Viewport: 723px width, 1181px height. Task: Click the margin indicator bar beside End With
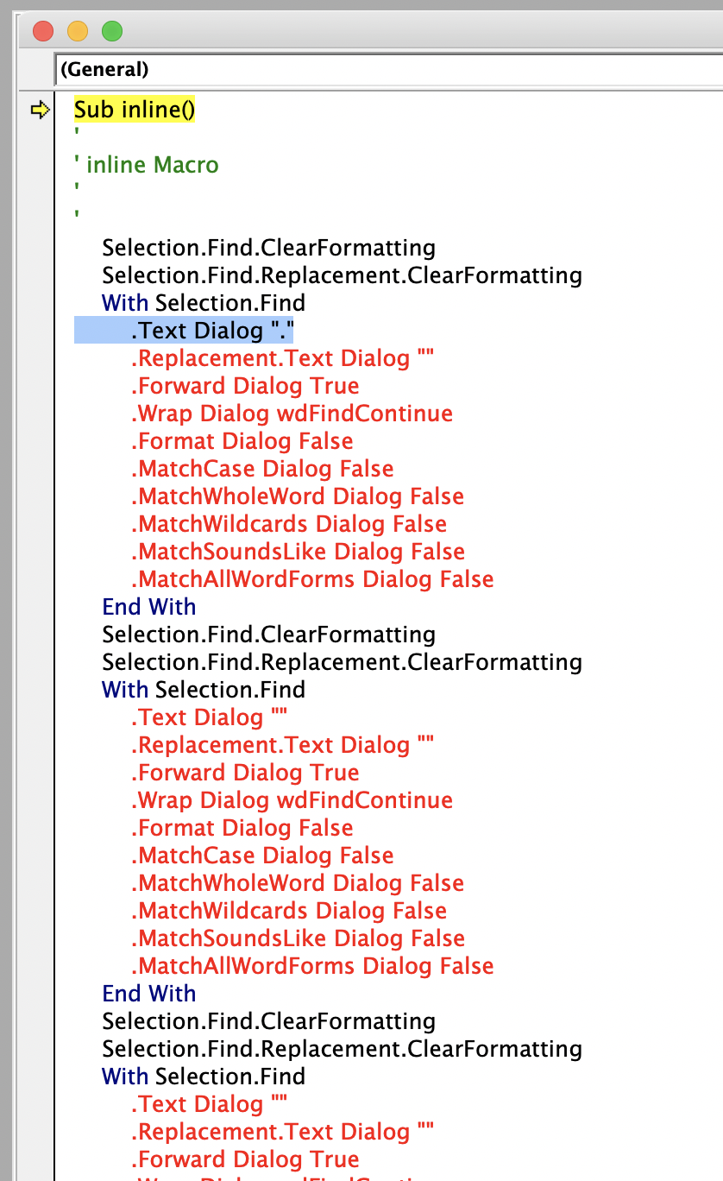point(37,606)
